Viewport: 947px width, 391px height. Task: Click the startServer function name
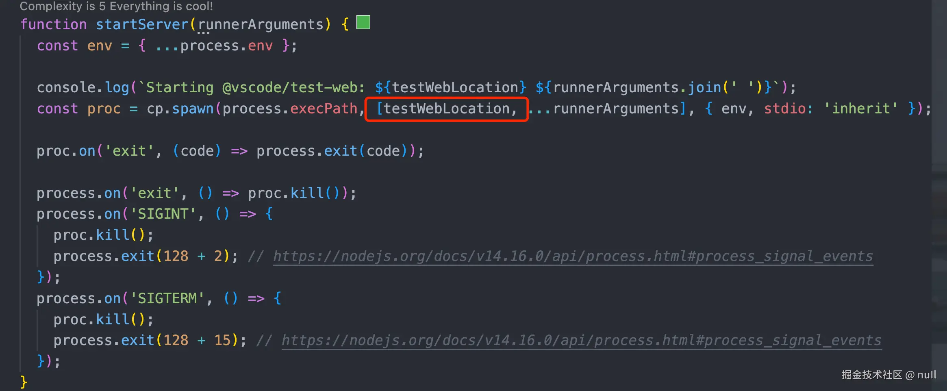(x=142, y=24)
